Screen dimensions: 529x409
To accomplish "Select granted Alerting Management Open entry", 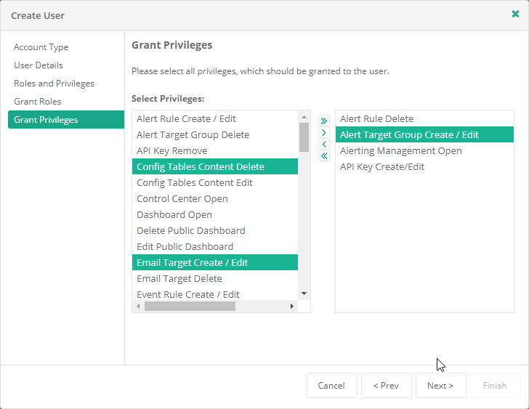I will coord(424,150).
